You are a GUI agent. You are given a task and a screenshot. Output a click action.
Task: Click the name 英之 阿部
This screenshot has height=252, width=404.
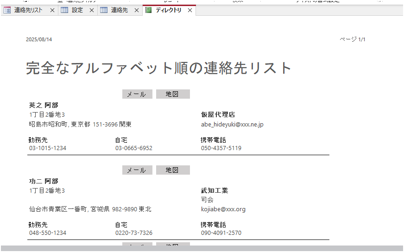tap(44, 106)
